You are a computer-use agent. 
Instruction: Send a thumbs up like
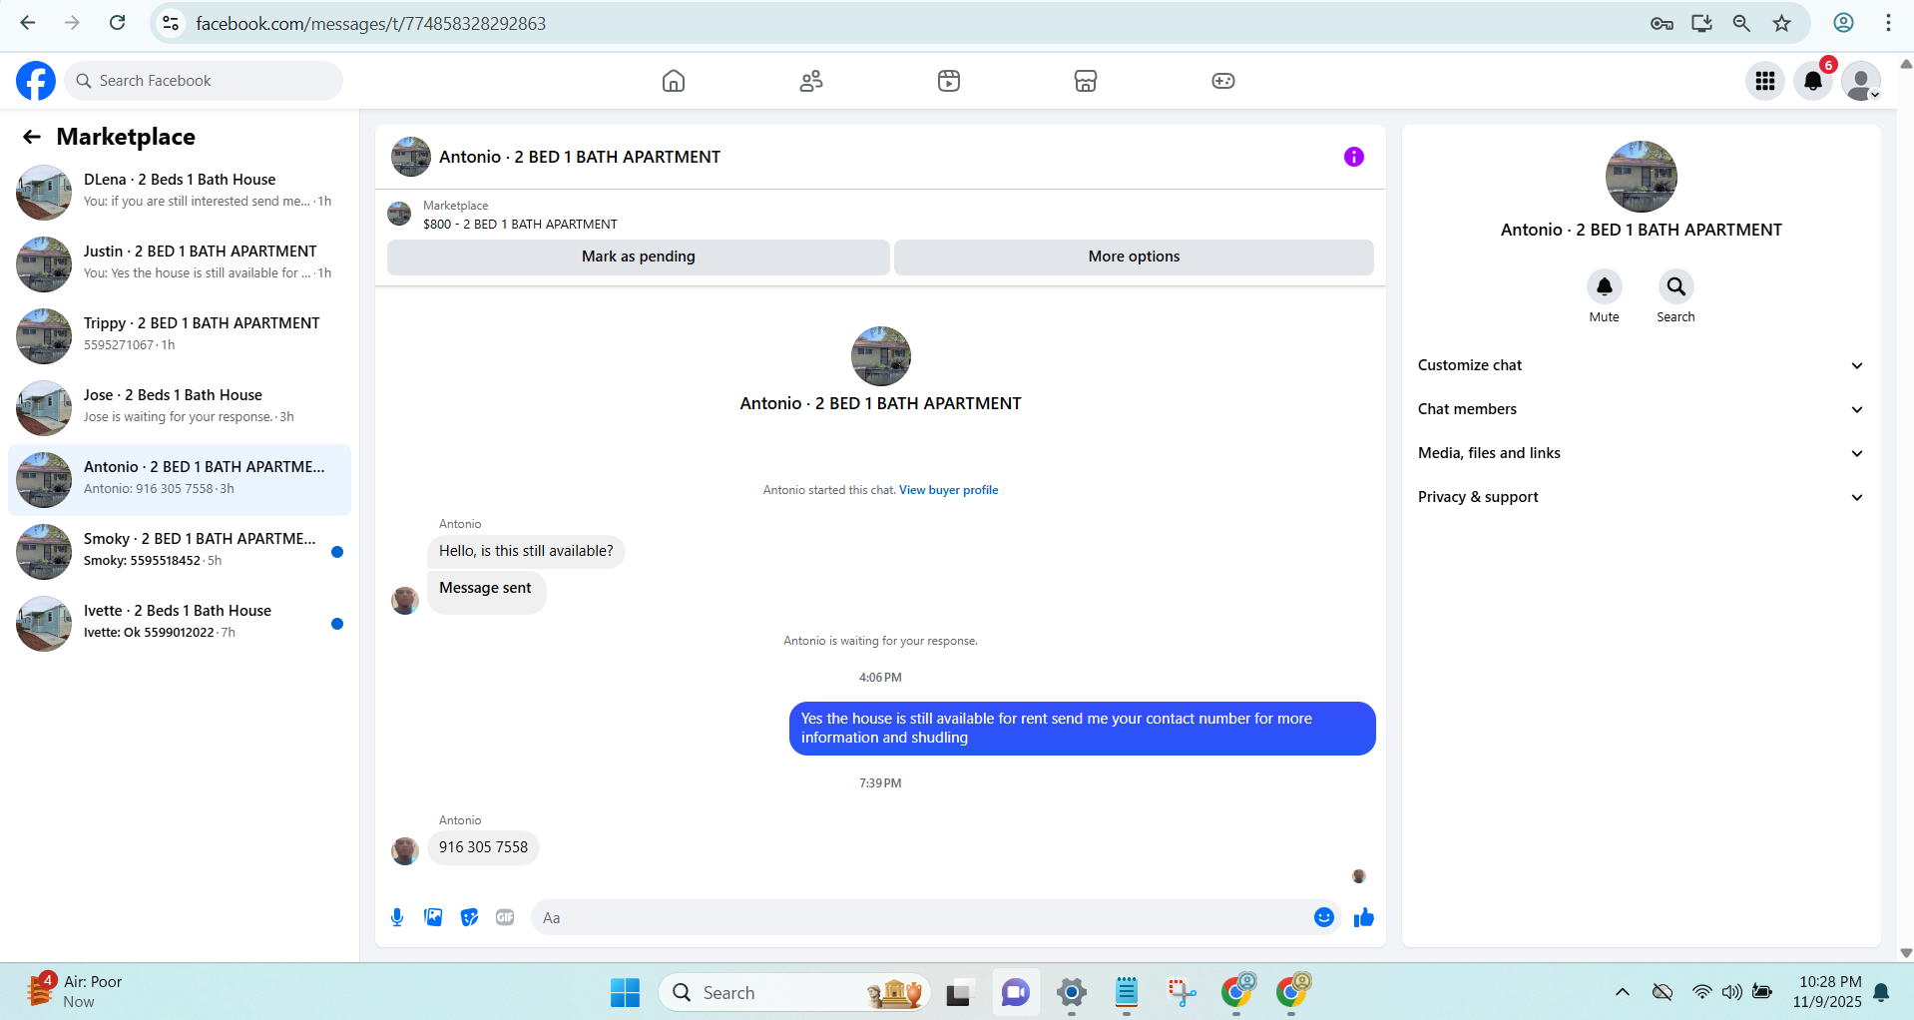(x=1364, y=917)
